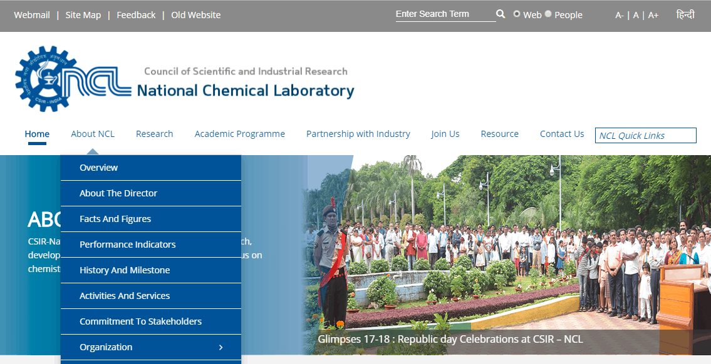
Task: Expand the Organization submenu arrow
Action: pos(221,347)
